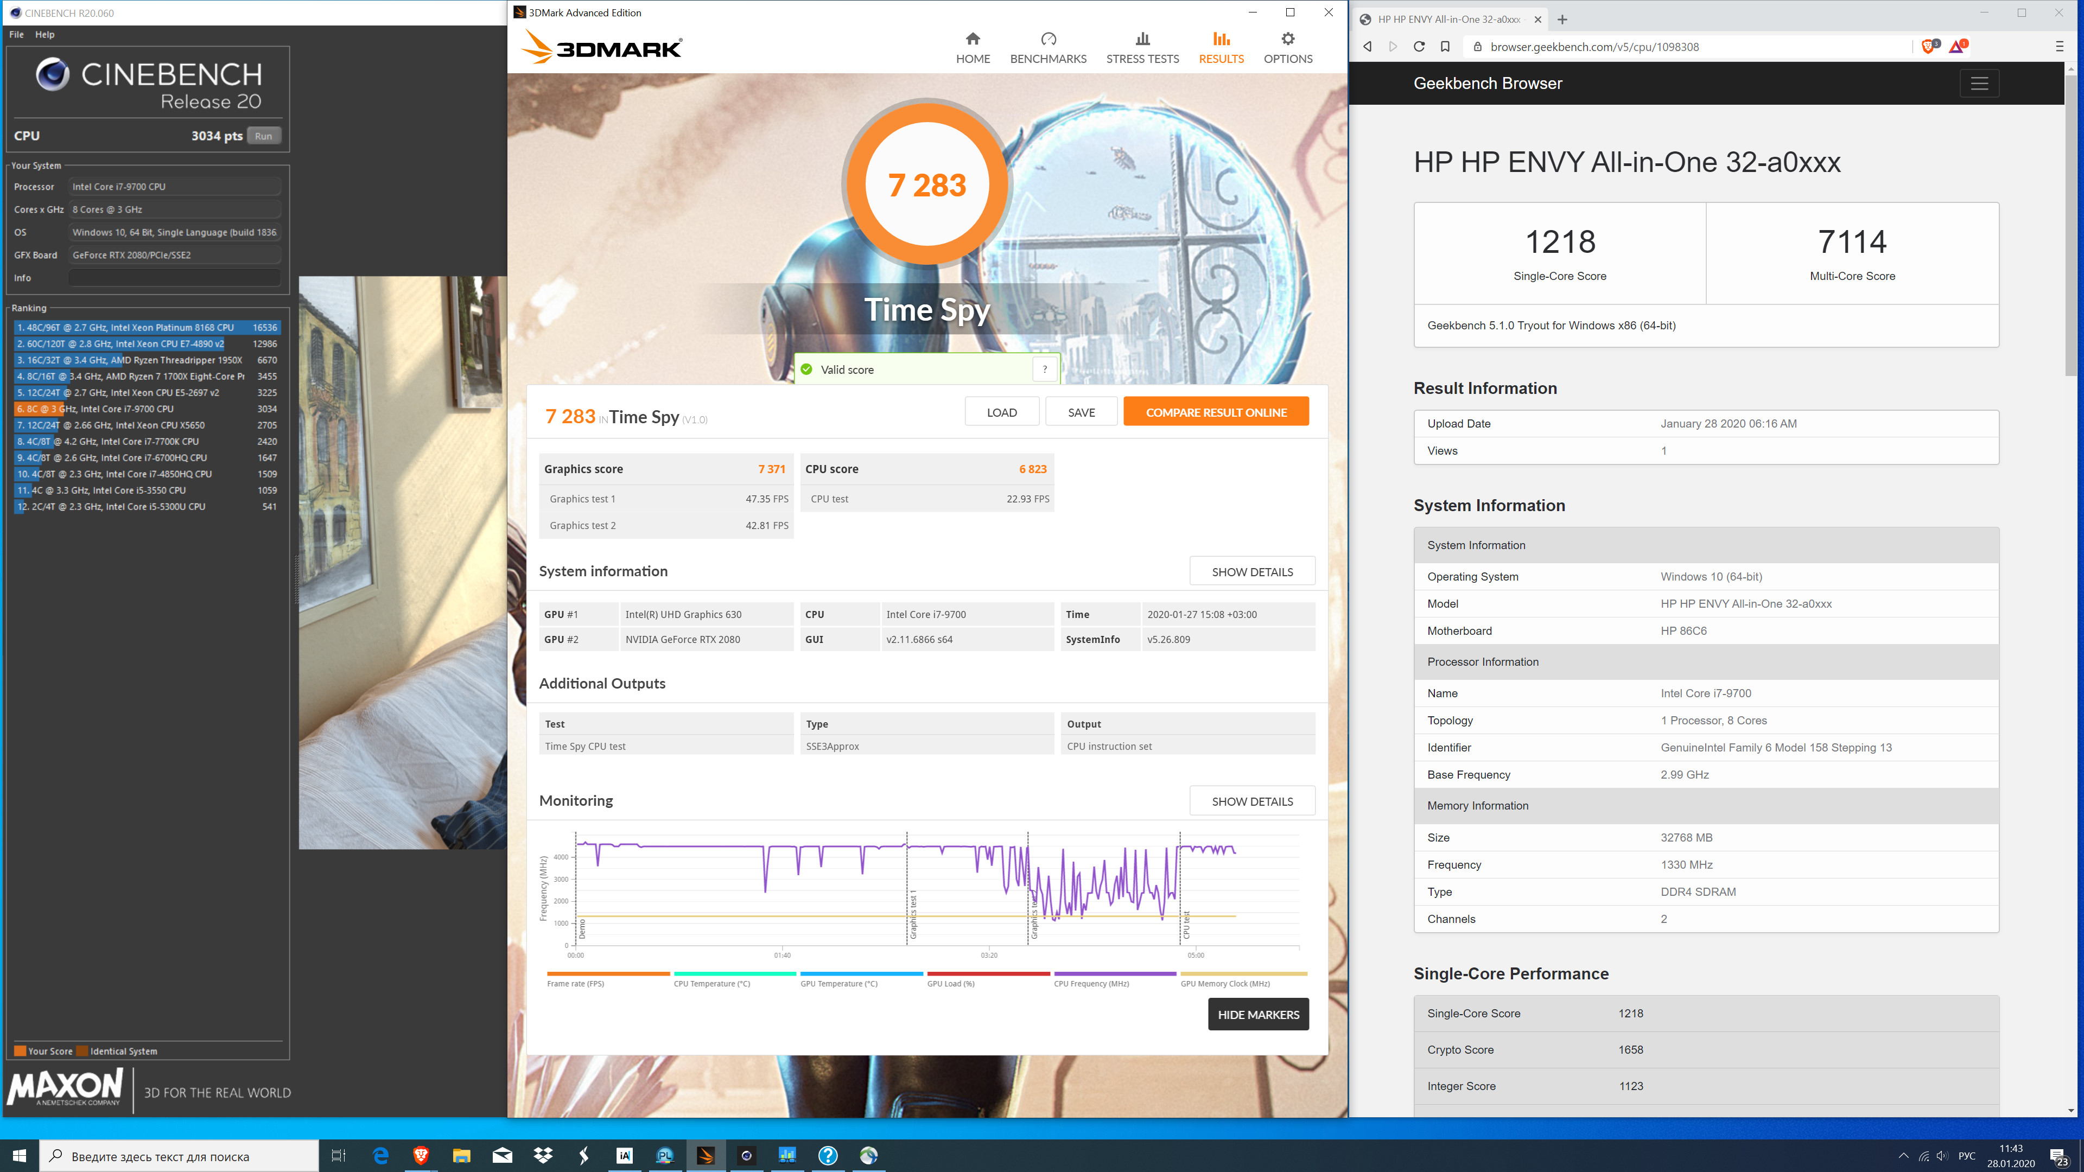Close the HP ENVY Geekbench tab

1537,20
